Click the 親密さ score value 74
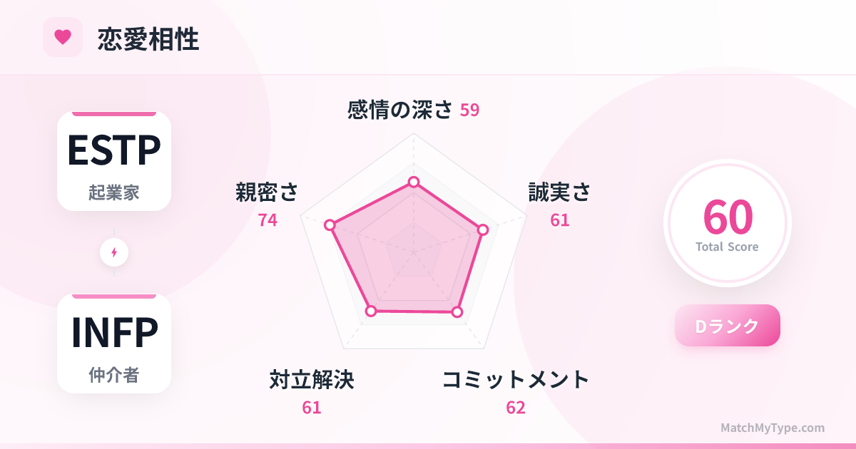This screenshot has width=856, height=449. 267,220
